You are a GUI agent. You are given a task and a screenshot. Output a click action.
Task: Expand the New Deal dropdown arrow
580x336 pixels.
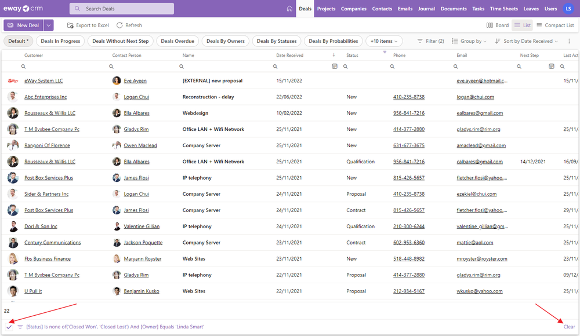pos(49,25)
